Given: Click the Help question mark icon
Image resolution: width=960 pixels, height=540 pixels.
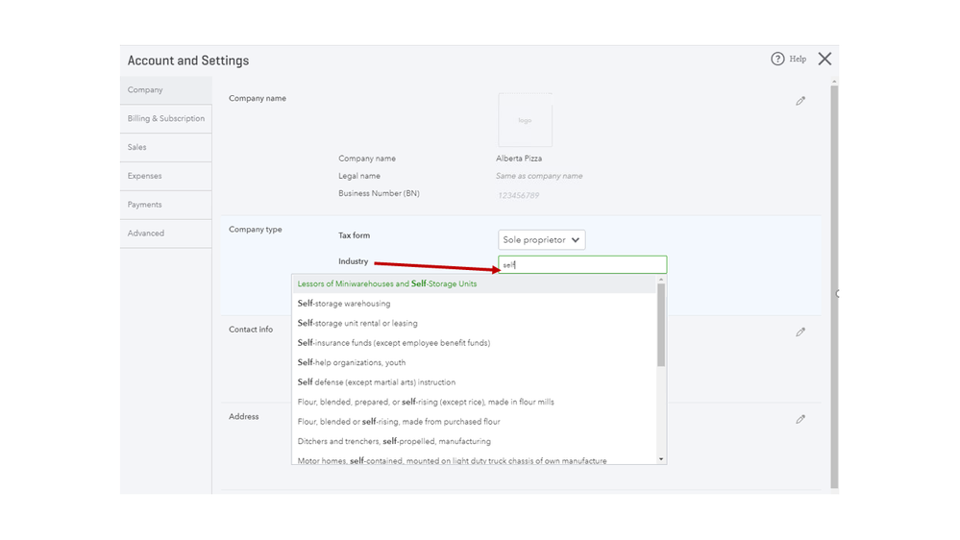Looking at the screenshot, I should [777, 60].
